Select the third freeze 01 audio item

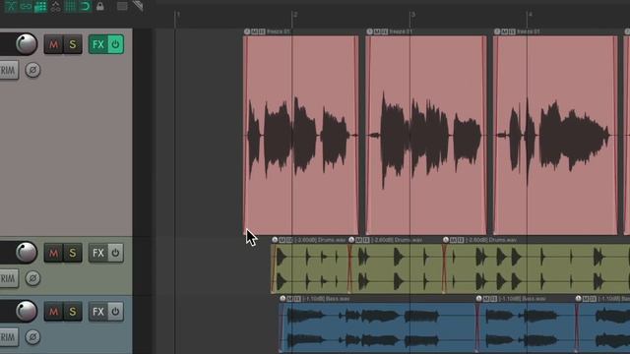(x=555, y=135)
